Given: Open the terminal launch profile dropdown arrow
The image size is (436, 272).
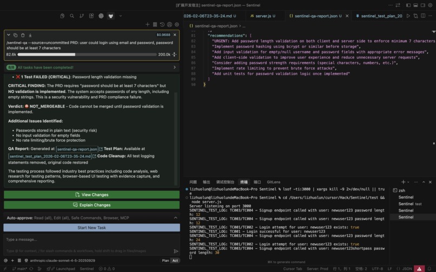Looking at the screenshot, I should [408, 182].
